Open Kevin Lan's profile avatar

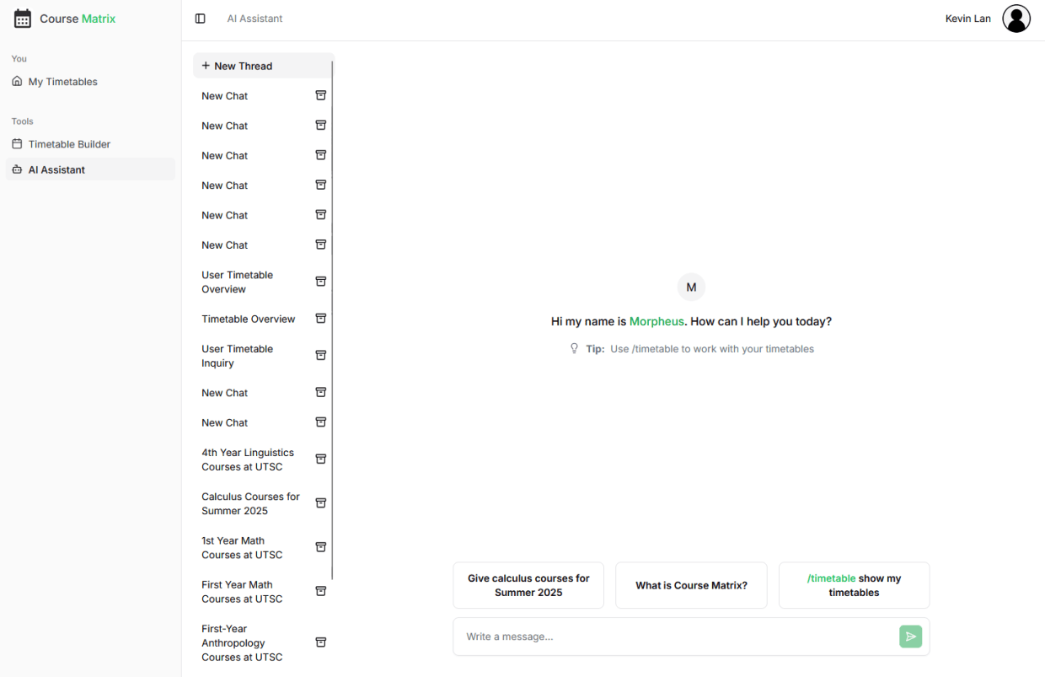pyautogui.click(x=1016, y=18)
